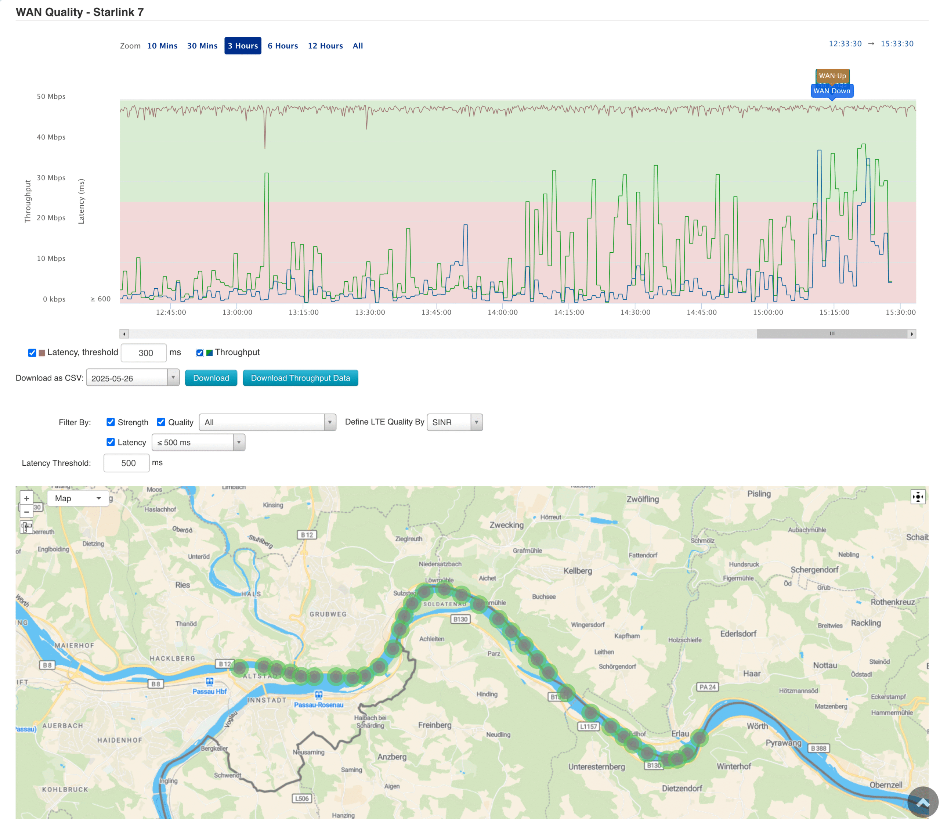Open the Map type dropdown
The width and height of the screenshot is (940, 819).
[x=78, y=498]
